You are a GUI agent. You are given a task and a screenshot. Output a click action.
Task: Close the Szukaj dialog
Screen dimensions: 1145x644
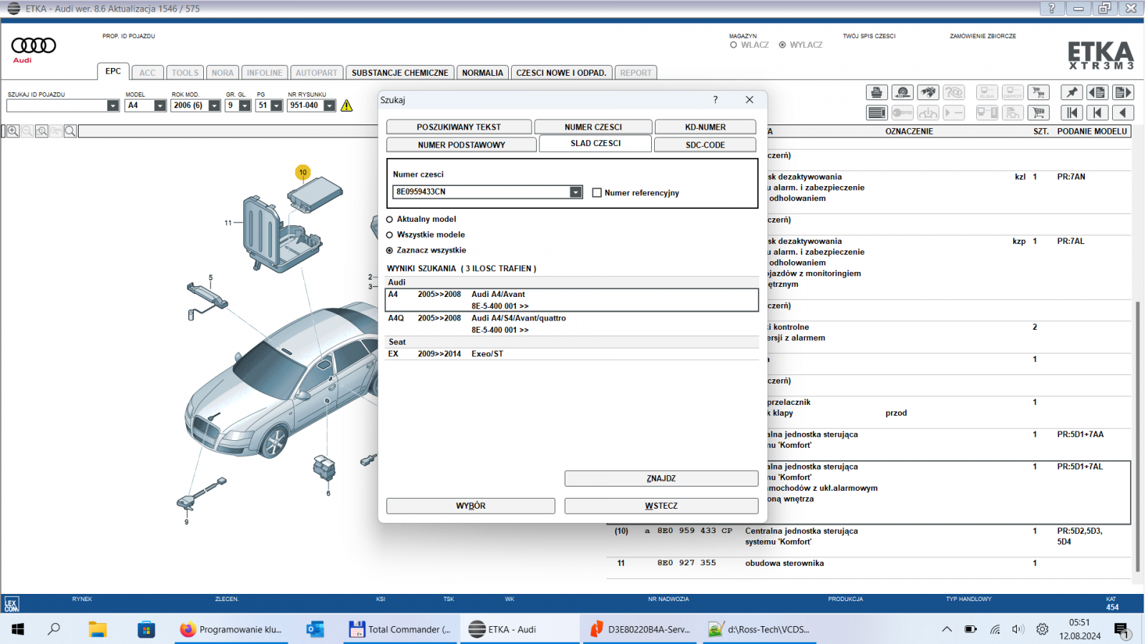point(749,99)
